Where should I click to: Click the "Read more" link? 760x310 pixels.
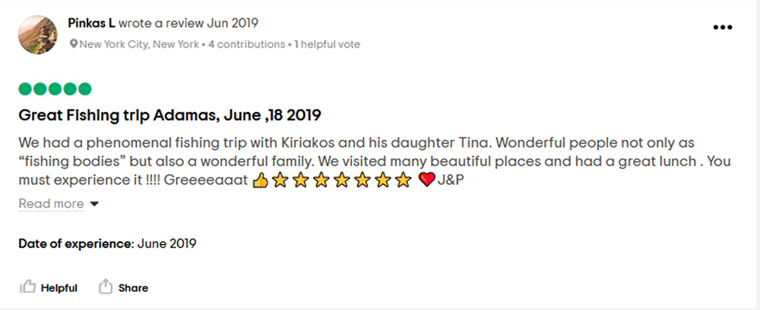[x=51, y=204]
